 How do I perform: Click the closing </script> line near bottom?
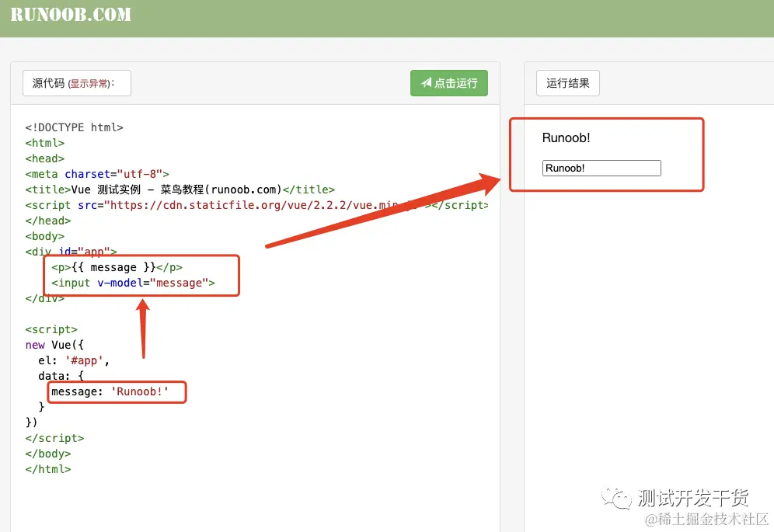tap(54, 438)
